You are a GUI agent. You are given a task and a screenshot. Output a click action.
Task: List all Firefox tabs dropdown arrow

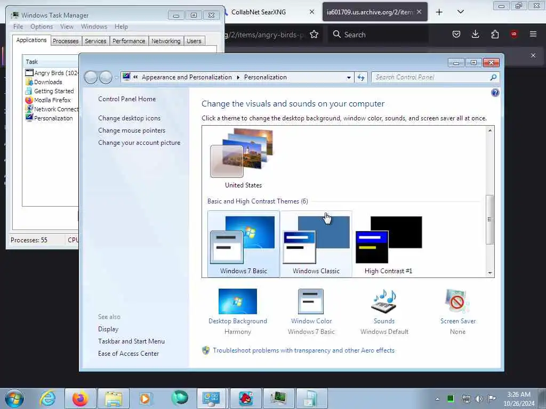coord(461,12)
